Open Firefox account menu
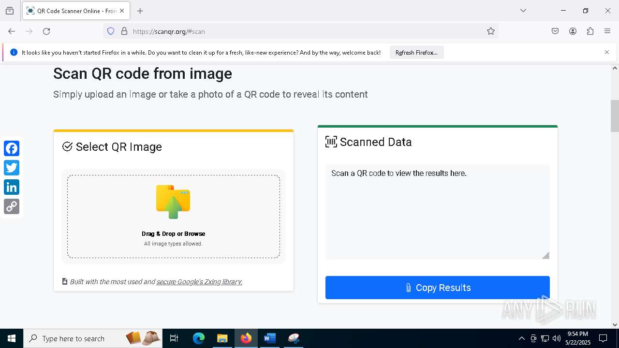This screenshot has height=348, width=619. click(x=573, y=31)
